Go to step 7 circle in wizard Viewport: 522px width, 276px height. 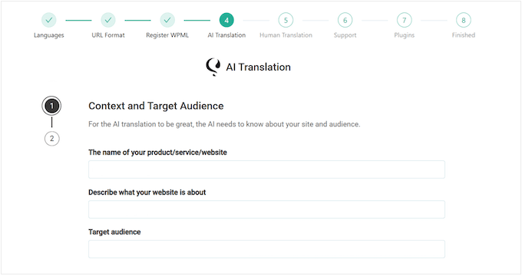[x=404, y=20]
